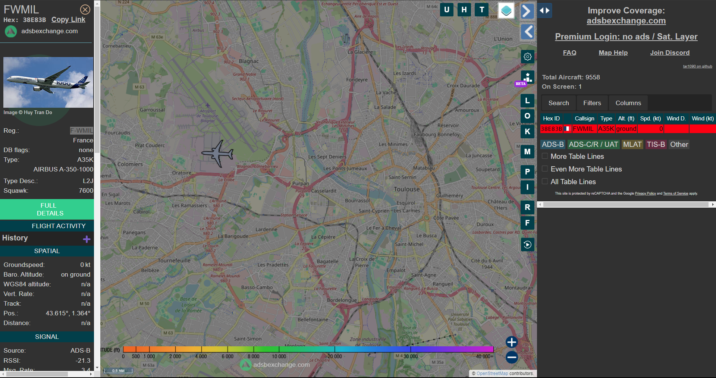Click the Terms of Service link

675,193
